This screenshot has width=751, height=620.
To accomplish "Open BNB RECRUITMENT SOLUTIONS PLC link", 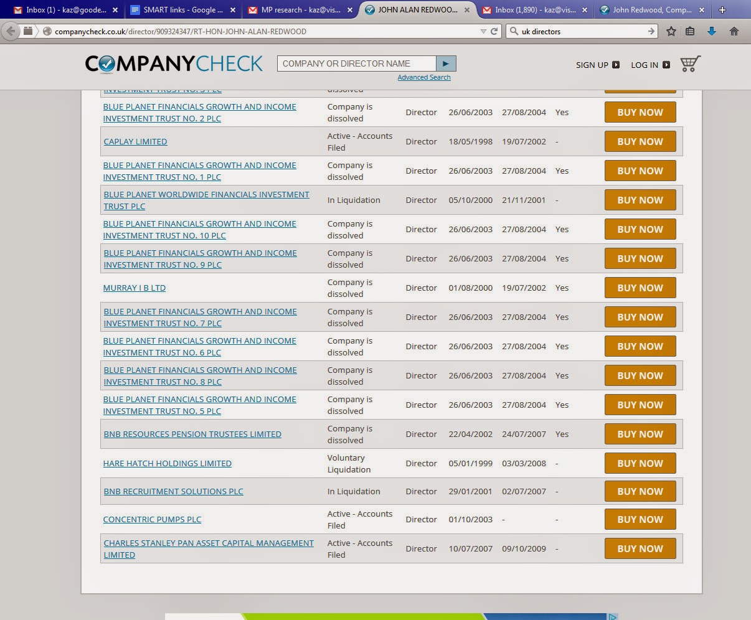I will [x=173, y=491].
